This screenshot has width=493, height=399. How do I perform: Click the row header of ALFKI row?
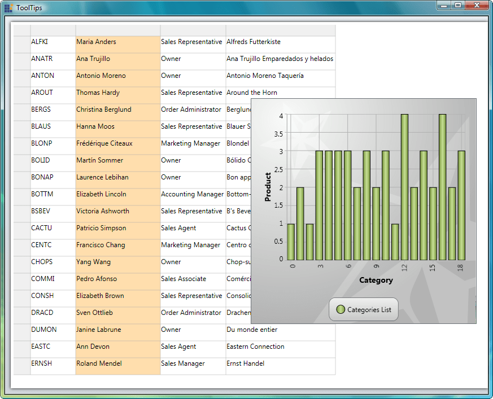[22, 45]
